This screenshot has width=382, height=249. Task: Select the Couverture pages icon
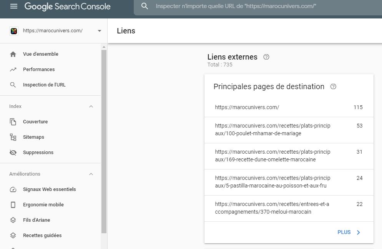tap(13, 121)
